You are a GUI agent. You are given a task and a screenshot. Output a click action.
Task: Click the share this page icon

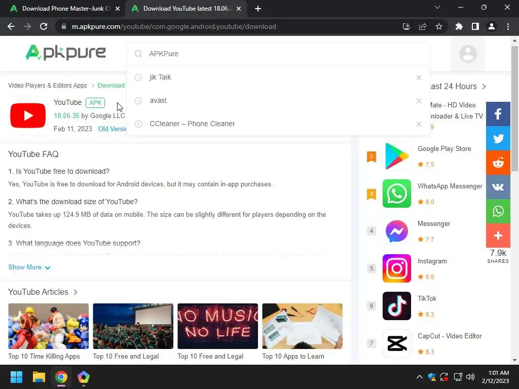click(423, 26)
